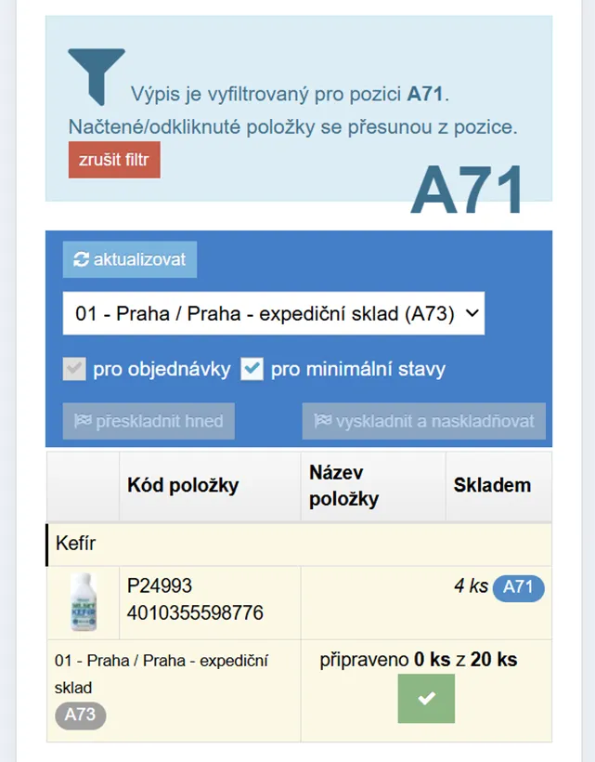Click the green checkmark confirm button
The image size is (595, 762).
tap(426, 698)
